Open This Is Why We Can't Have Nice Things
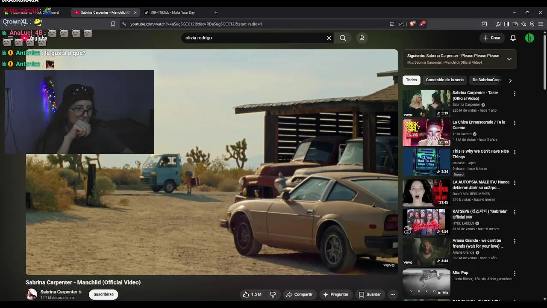 click(x=481, y=154)
